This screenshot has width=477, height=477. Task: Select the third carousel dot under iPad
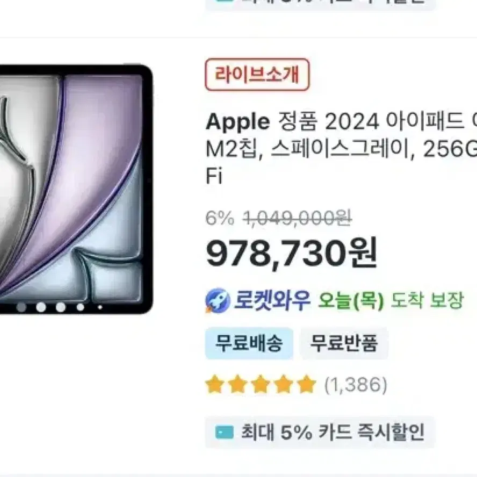(x=61, y=307)
